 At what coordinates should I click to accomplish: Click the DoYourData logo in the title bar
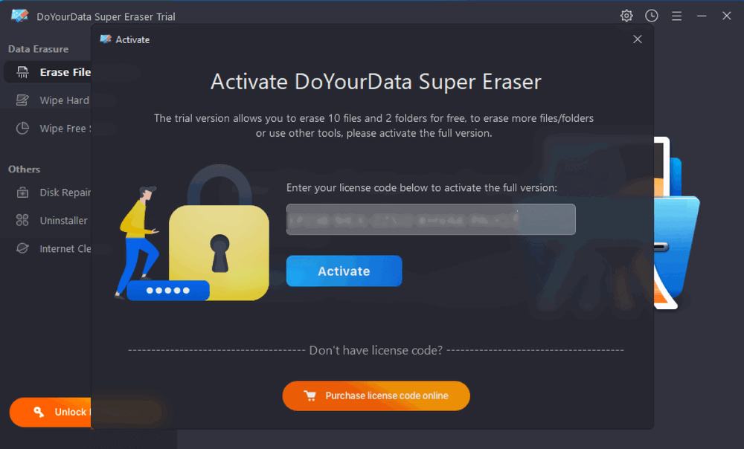click(19, 15)
